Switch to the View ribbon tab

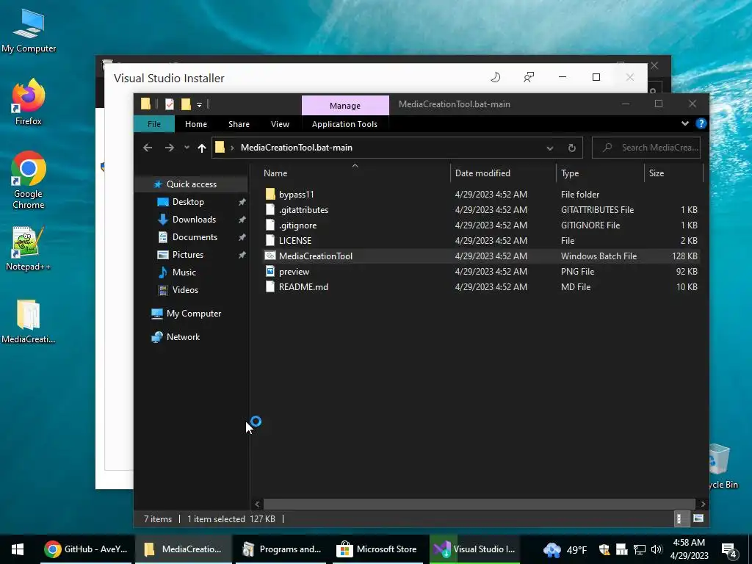coord(280,124)
